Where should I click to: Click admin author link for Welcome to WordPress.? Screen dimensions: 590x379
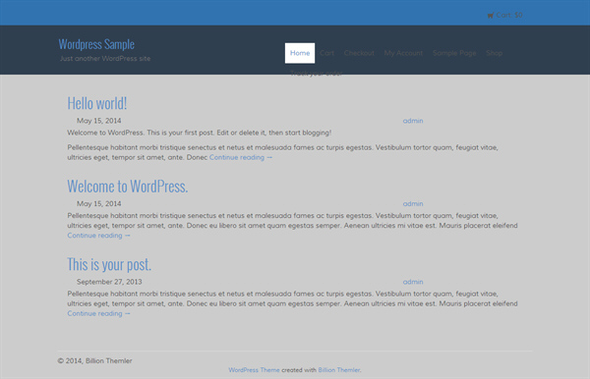(x=413, y=203)
